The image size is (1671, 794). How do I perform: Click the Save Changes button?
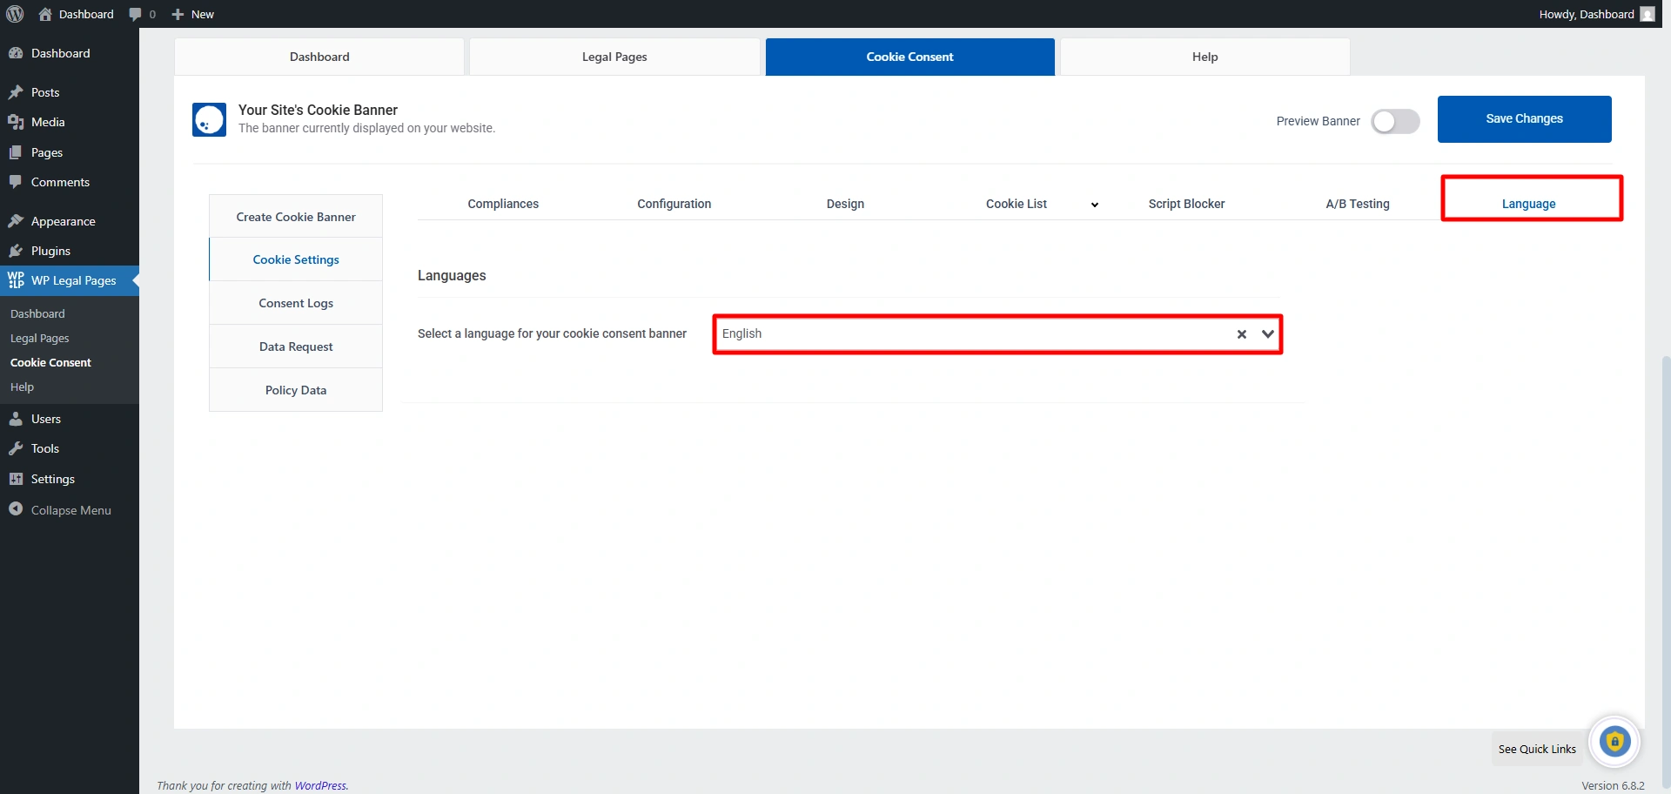1525,119
